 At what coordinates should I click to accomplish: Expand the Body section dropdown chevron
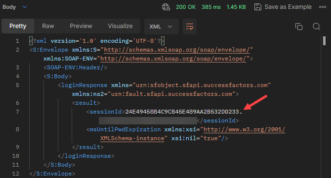tap(25, 7)
